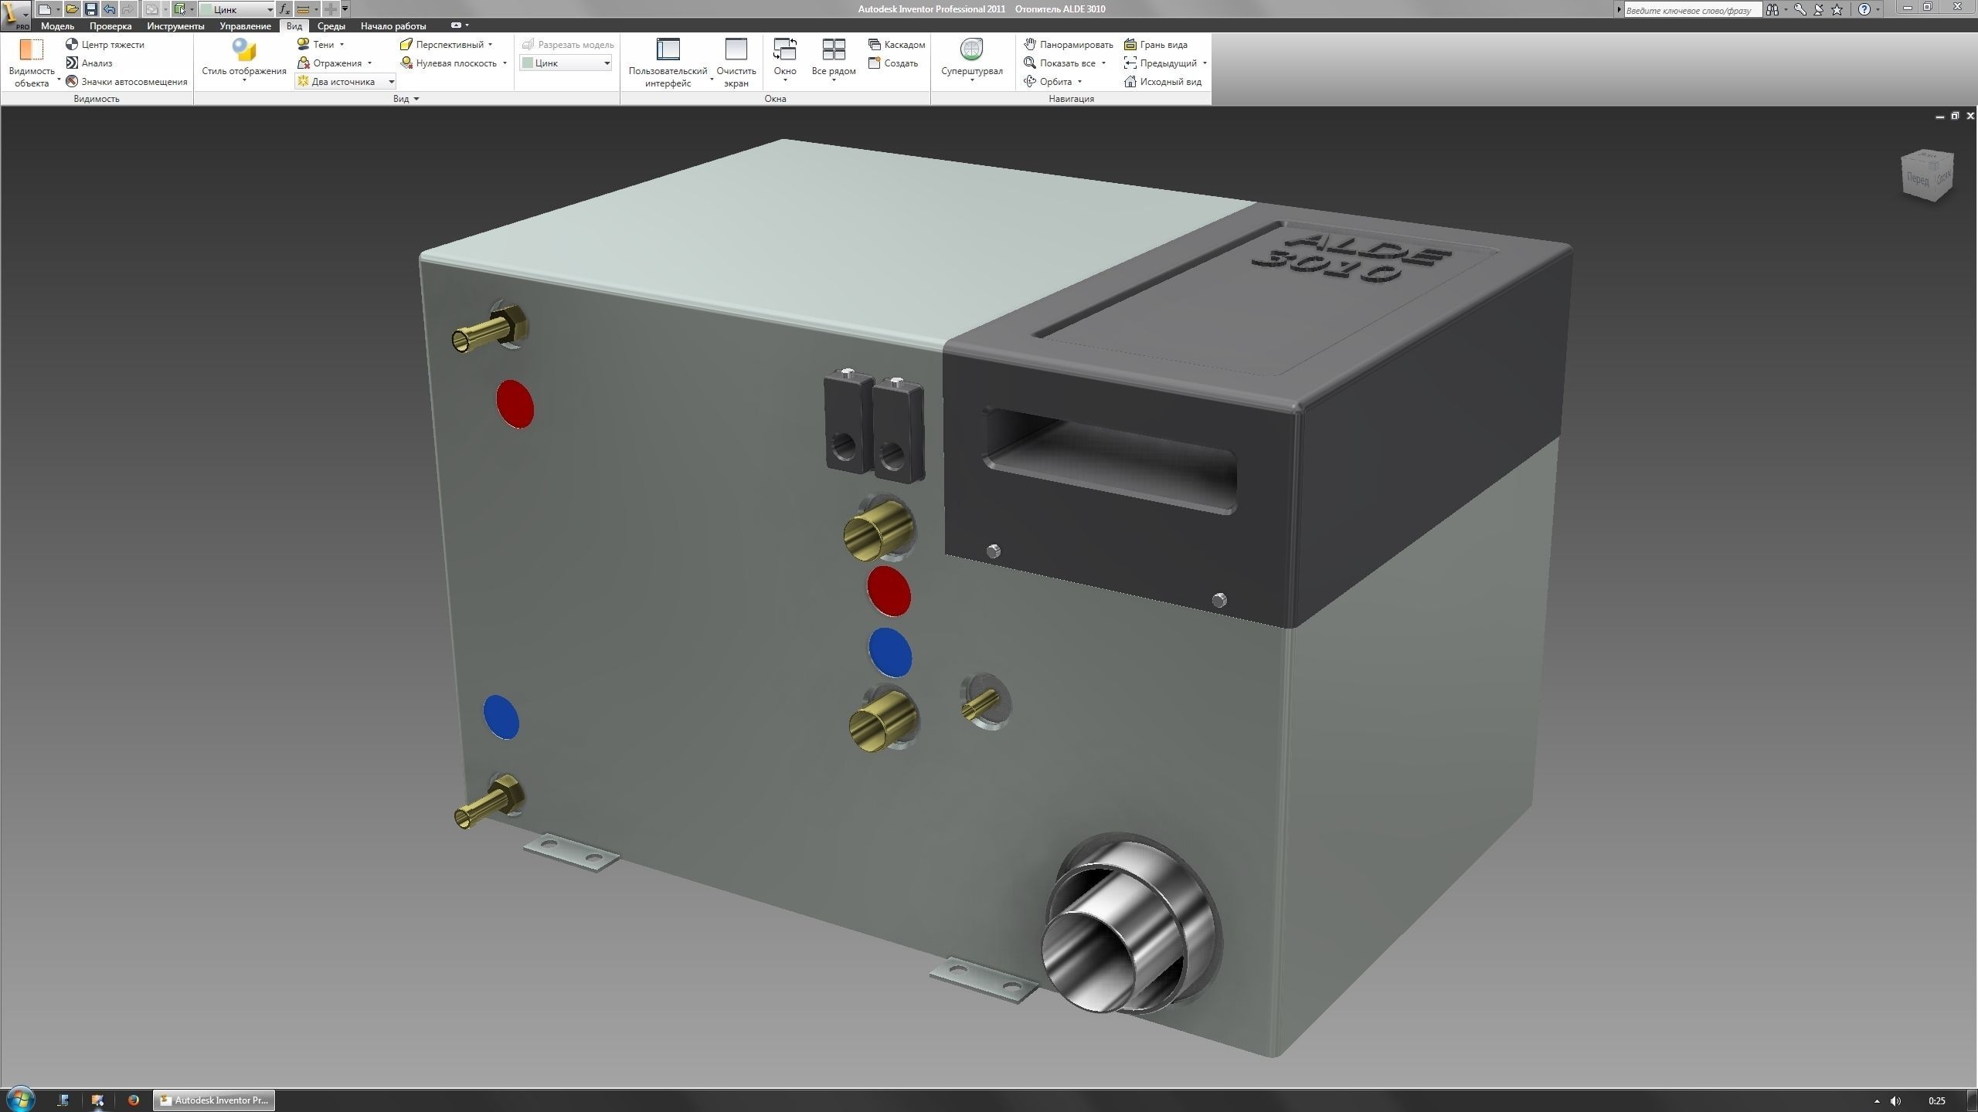1978x1112 pixels.
Task: Toggle Тени shadows on the model
Action: pos(304,45)
